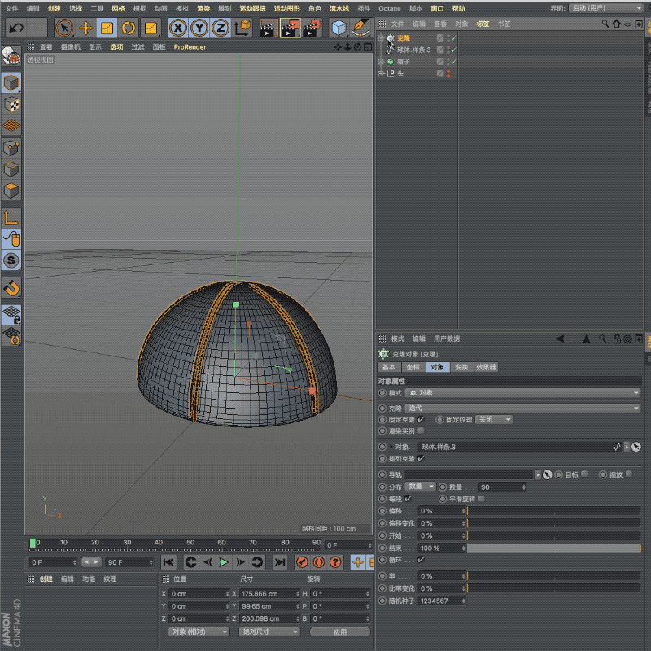Switch to the 变换 tab
This screenshot has width=651, height=651.
tap(461, 367)
